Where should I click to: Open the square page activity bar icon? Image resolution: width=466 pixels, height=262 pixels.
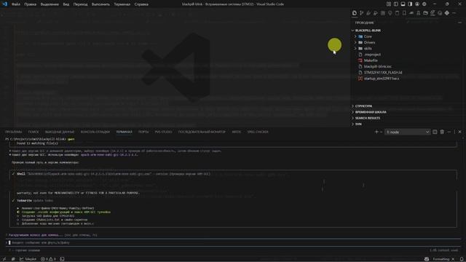pos(397,13)
